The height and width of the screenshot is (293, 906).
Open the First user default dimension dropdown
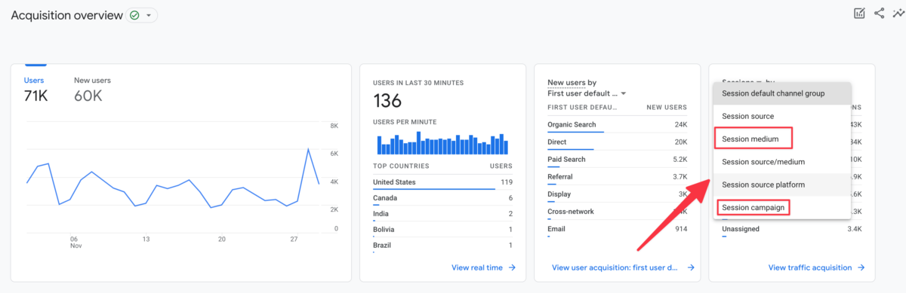[587, 93]
